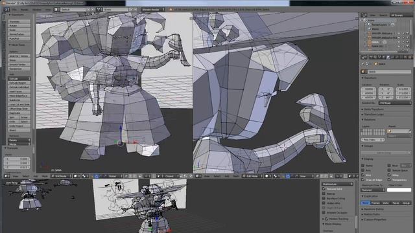Screen dimensions: 415x233
Task: Open the Render Layers properties tab icon
Action: (375, 57)
